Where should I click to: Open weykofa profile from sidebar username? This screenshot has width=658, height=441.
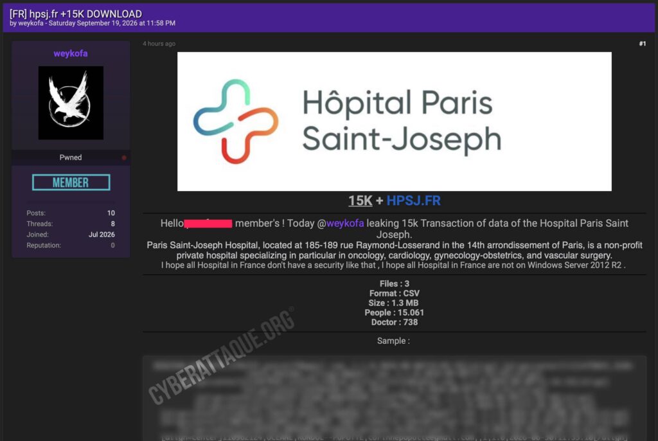tap(71, 53)
